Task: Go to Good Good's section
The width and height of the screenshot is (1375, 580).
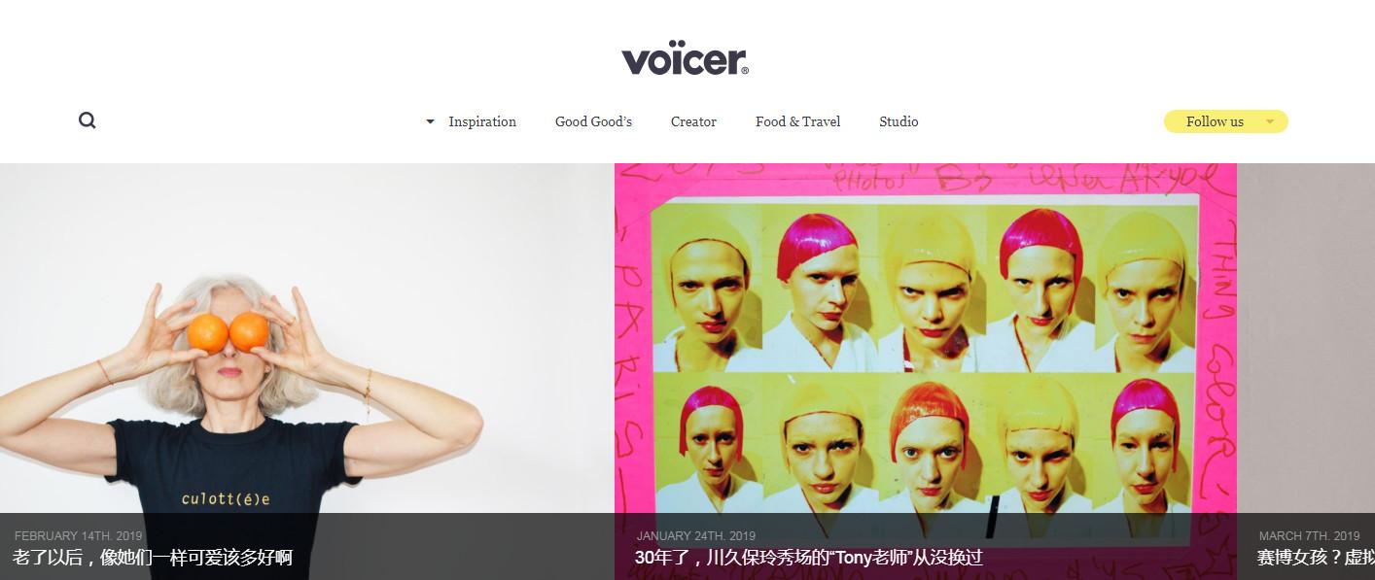Action: pos(593,121)
